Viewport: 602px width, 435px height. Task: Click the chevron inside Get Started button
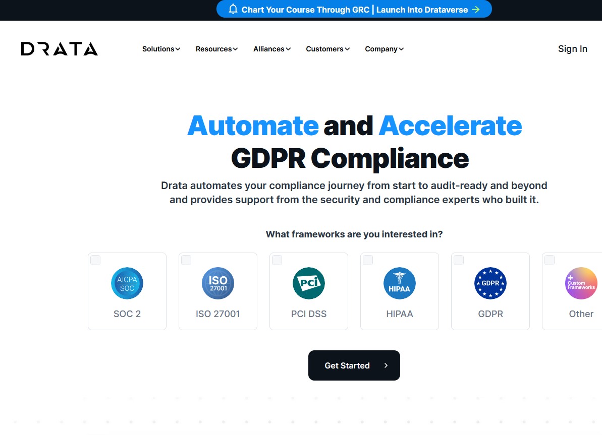pos(386,365)
